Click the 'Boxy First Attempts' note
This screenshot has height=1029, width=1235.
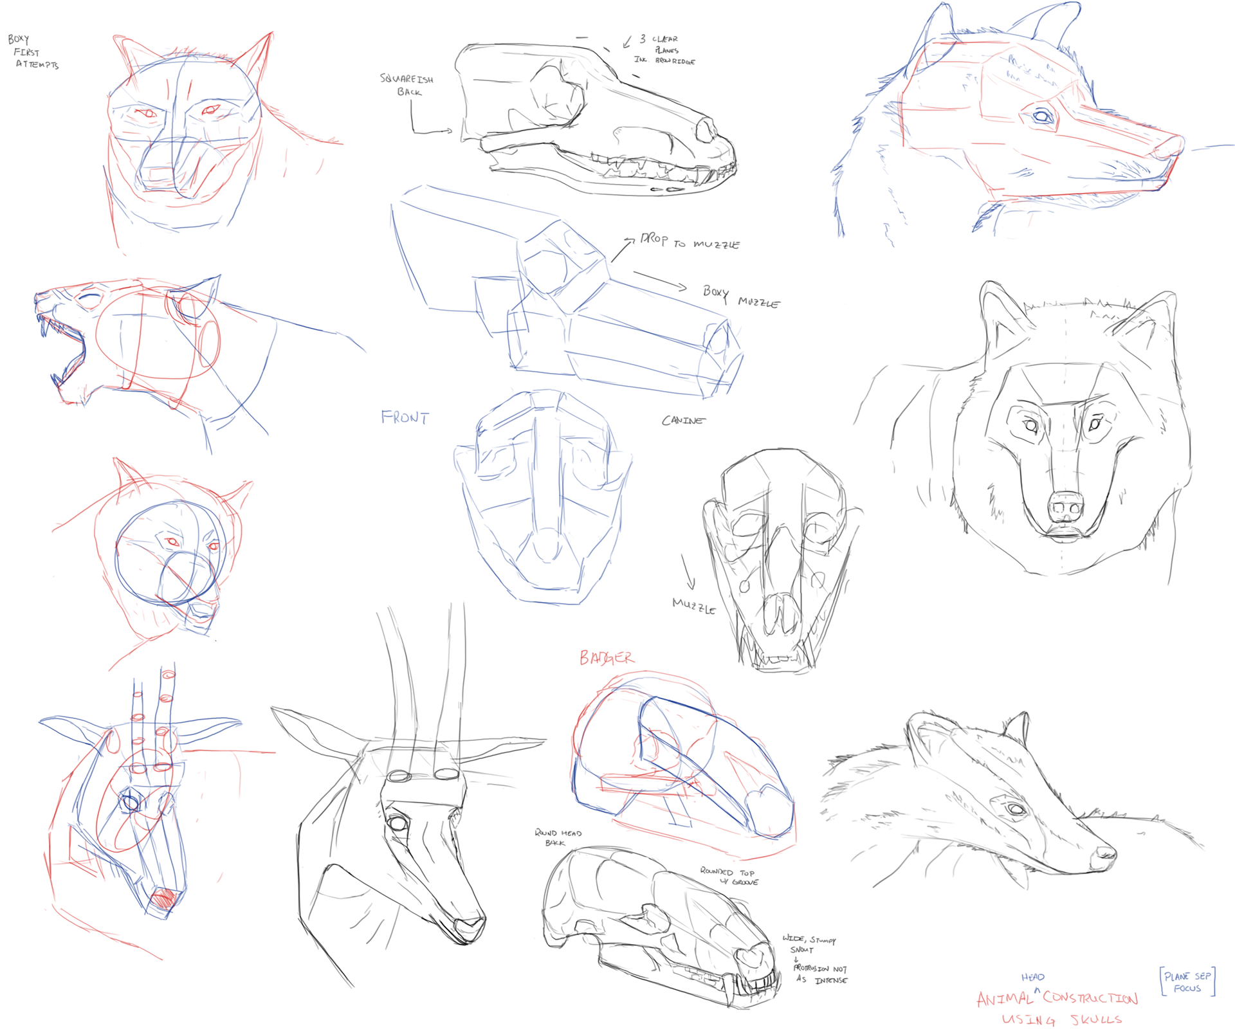click(32, 52)
